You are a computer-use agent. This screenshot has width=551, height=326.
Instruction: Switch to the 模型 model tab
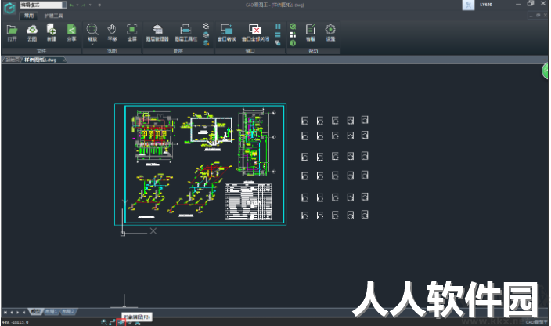pos(35,312)
